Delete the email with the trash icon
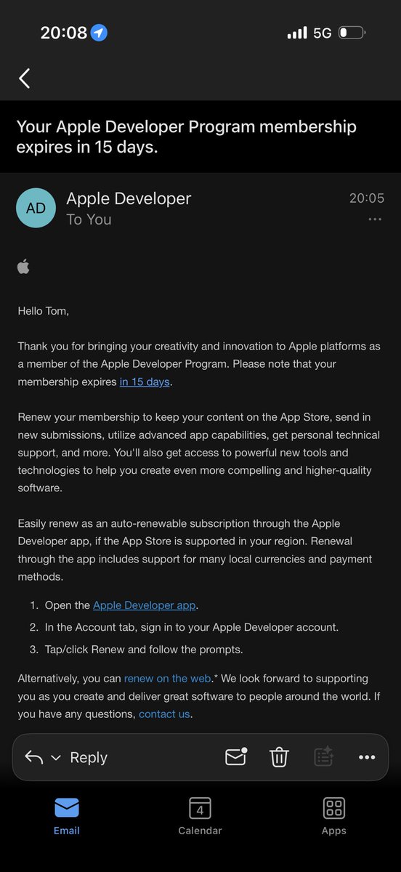Image resolution: width=401 pixels, height=872 pixels. [x=280, y=757]
